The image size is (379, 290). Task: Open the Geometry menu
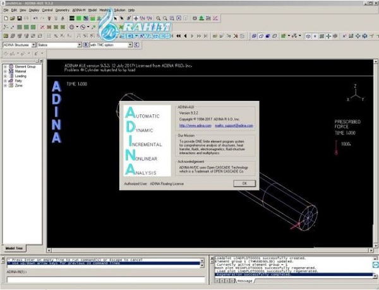tap(63, 10)
